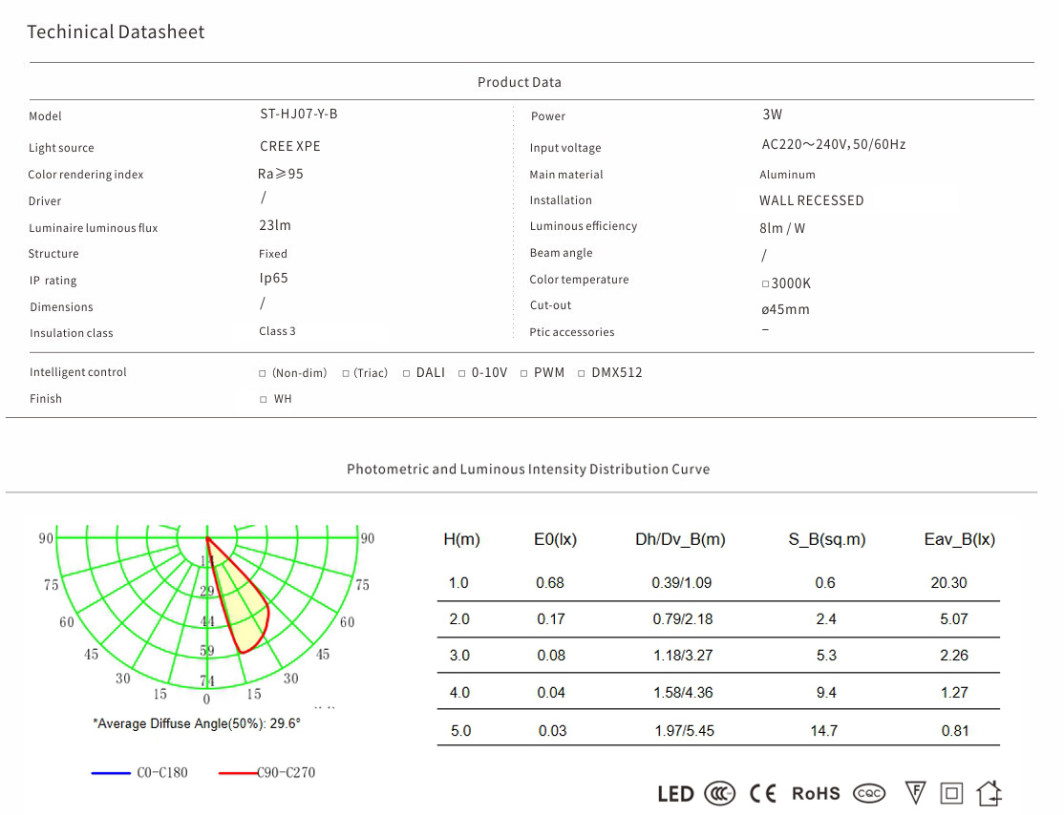The image size is (1064, 815).
Task: Check the PWM control checkbox
Action: click(524, 373)
